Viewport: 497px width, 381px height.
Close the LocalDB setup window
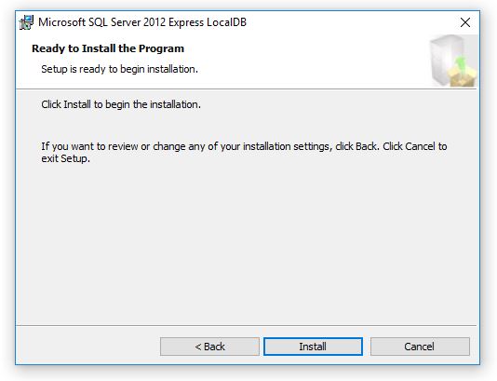coord(465,22)
